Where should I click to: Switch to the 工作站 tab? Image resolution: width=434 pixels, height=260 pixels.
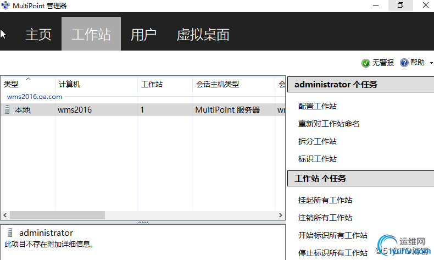point(91,34)
